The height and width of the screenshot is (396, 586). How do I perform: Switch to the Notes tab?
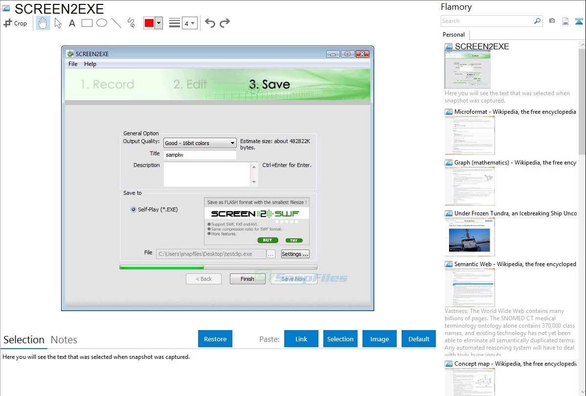click(64, 340)
